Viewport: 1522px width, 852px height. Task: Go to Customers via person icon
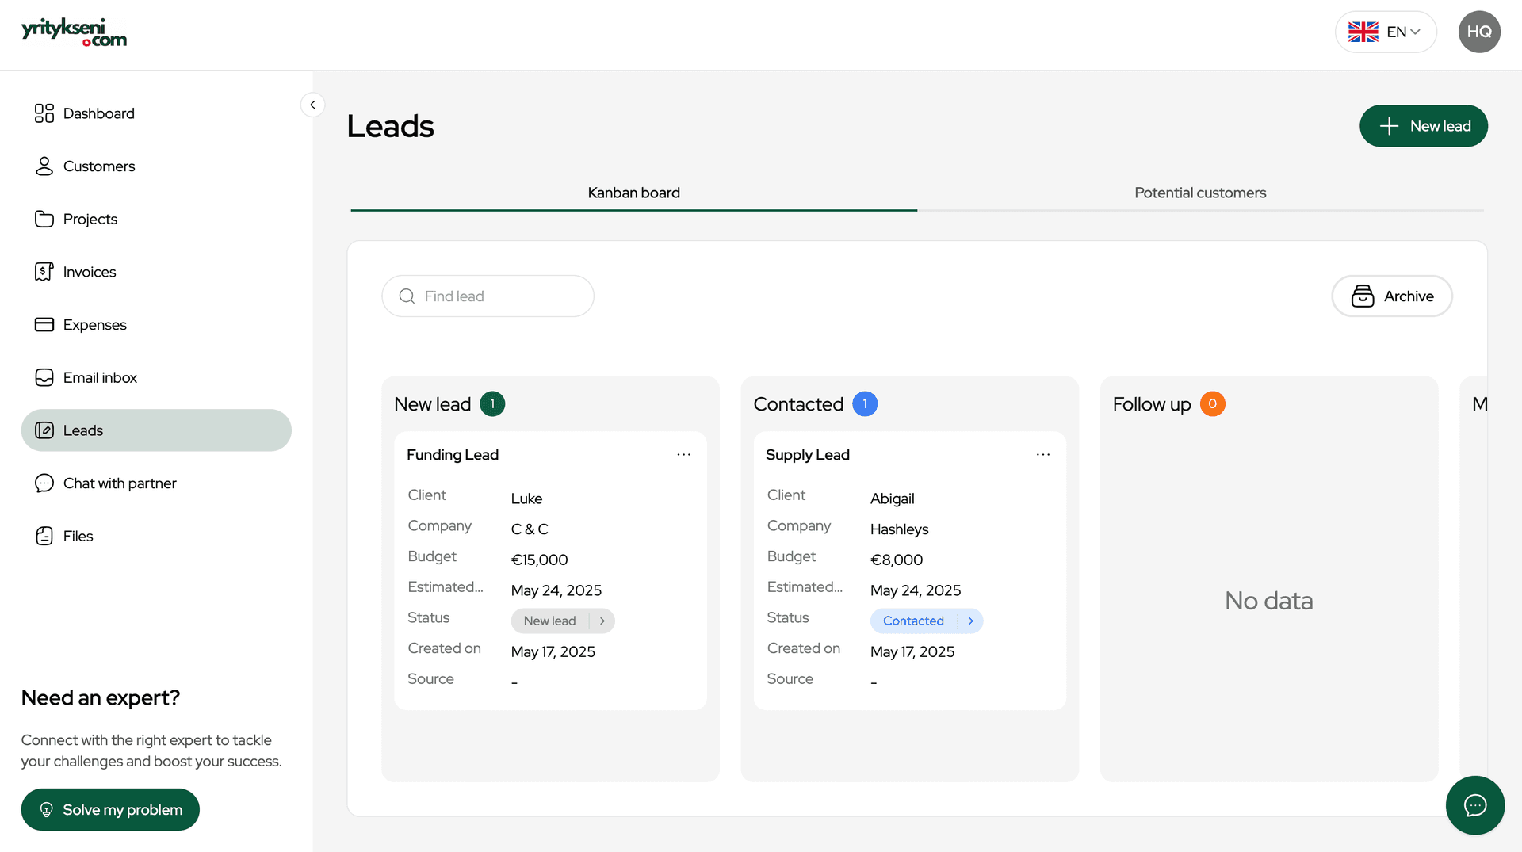[44, 166]
